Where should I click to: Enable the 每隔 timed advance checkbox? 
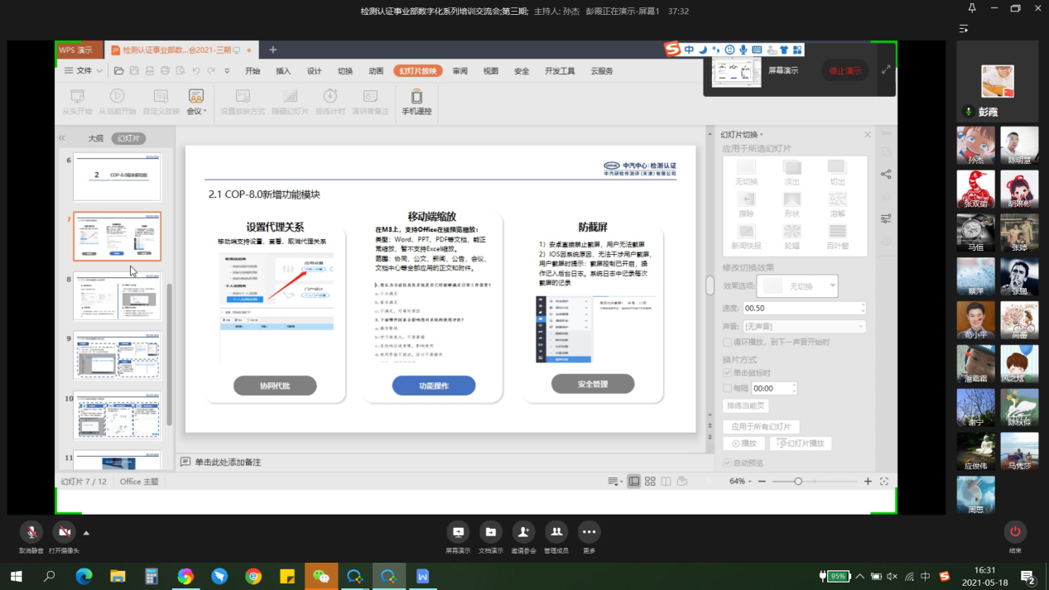[x=727, y=388]
